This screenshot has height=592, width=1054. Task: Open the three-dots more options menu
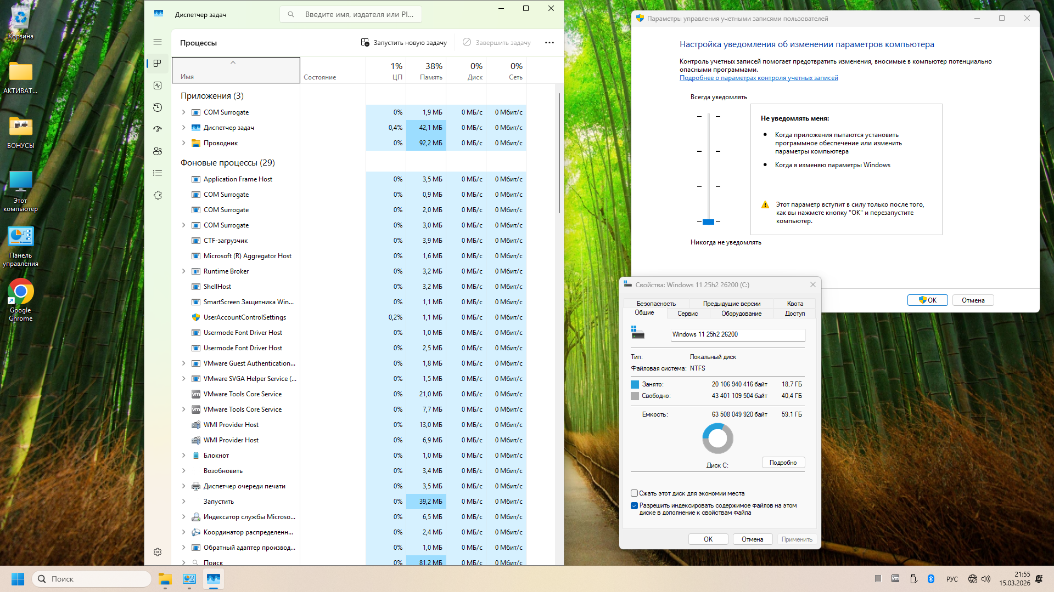tap(549, 43)
